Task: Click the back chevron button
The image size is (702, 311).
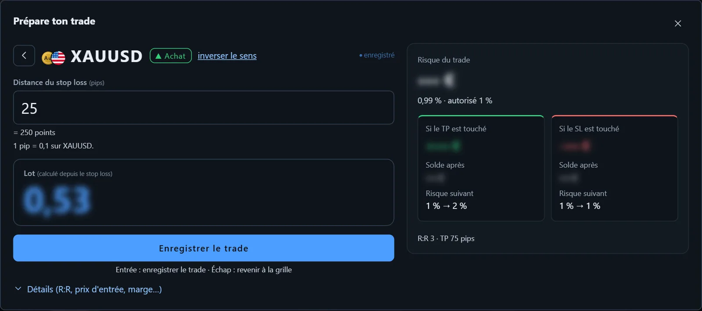Action: coord(24,56)
